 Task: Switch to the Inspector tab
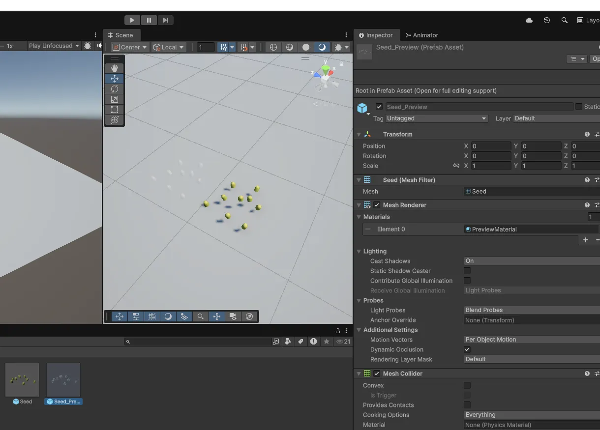tap(376, 35)
